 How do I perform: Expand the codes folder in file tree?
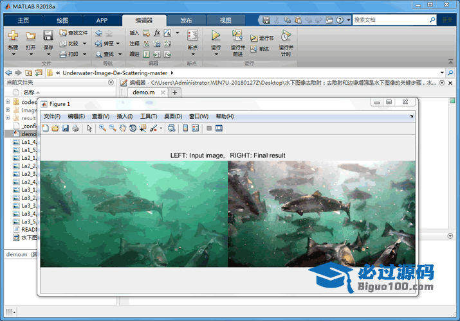pyautogui.click(x=8, y=102)
